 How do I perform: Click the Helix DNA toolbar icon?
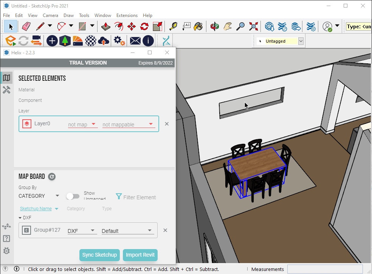point(166,41)
